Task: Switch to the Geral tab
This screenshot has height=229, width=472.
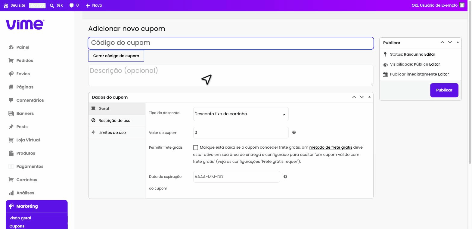Action: (x=117, y=109)
